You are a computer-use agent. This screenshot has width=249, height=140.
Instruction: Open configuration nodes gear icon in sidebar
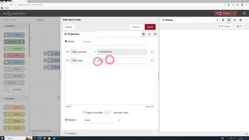[235, 20]
